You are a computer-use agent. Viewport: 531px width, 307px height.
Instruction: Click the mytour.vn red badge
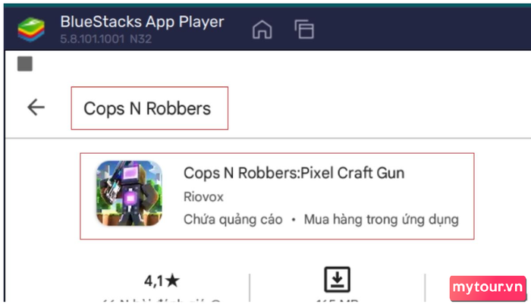pos(488,288)
